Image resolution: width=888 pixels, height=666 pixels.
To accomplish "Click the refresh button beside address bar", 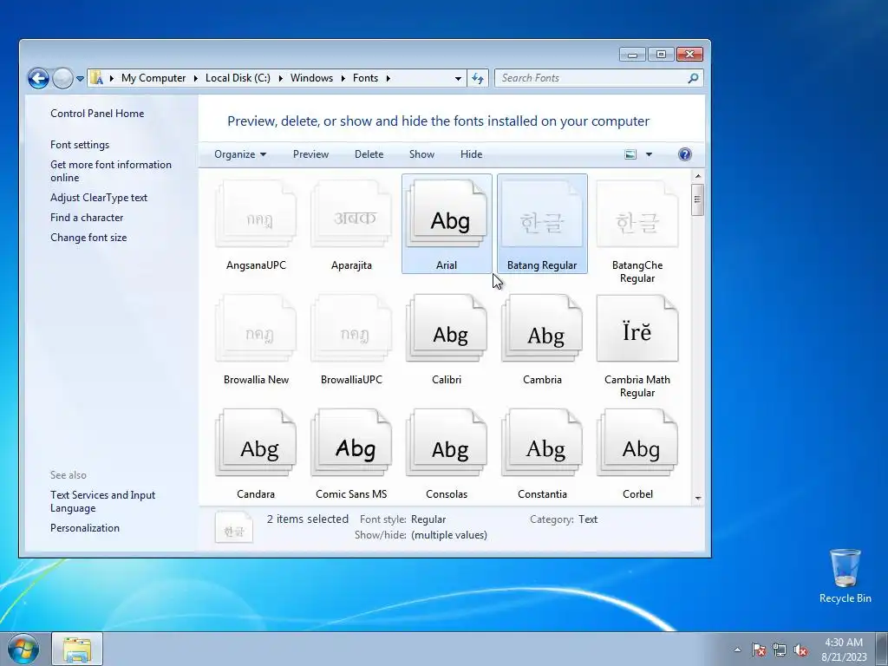I will [478, 78].
